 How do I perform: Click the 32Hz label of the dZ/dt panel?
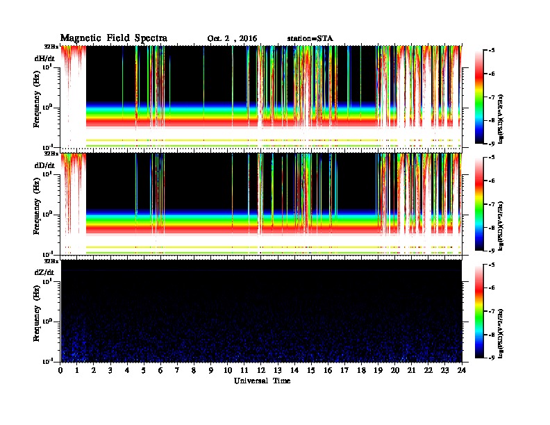pos(51,261)
